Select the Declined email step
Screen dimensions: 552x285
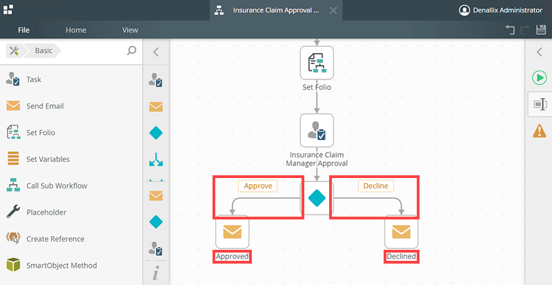(401, 232)
